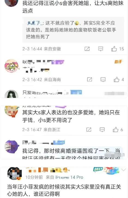Image resolution: width=128 pixels, height=198 pixels.
Task: Share the 16:47 Zhejiang comment
Action: click(89, 130)
